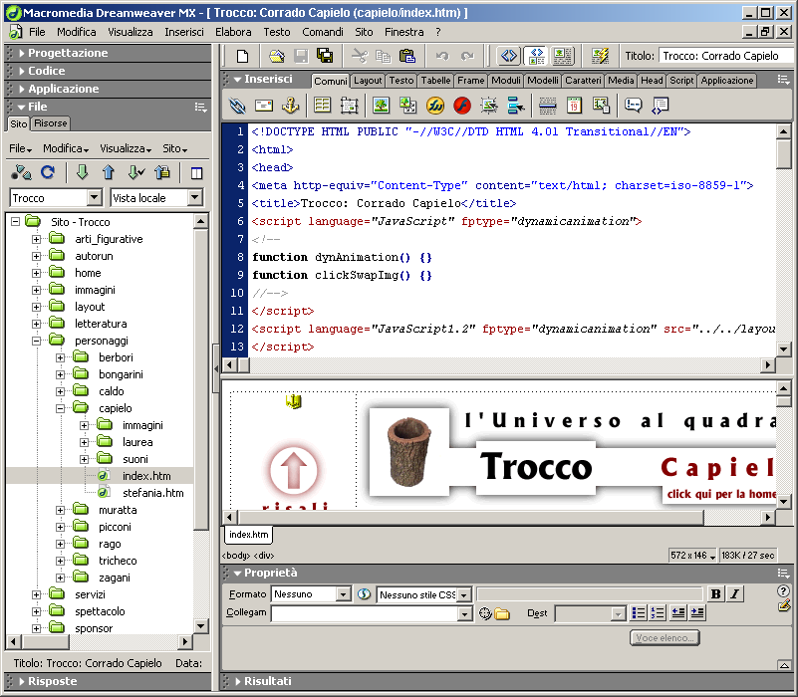
Task: Click the Browse for File folder icon
Action: [502, 613]
